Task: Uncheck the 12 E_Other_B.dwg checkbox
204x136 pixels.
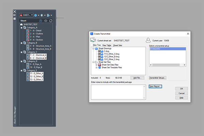Action: 99,56
